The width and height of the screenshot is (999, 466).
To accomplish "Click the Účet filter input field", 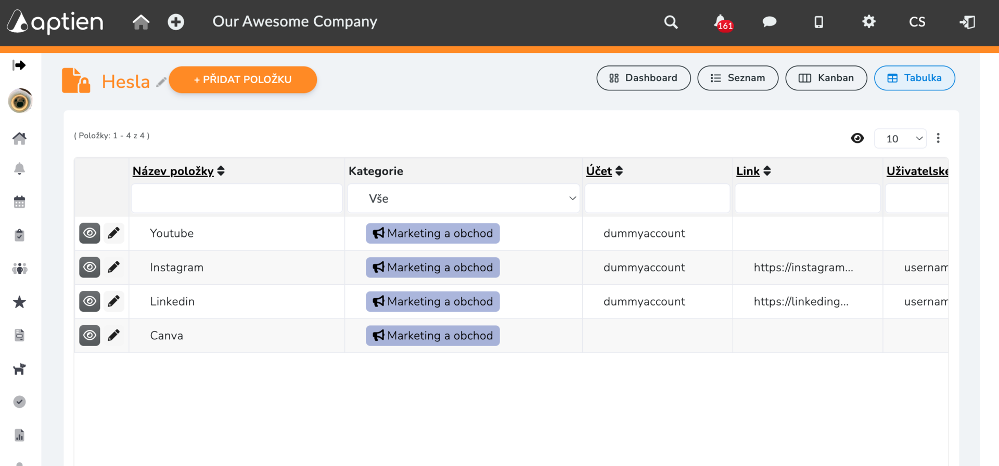I will [x=658, y=198].
